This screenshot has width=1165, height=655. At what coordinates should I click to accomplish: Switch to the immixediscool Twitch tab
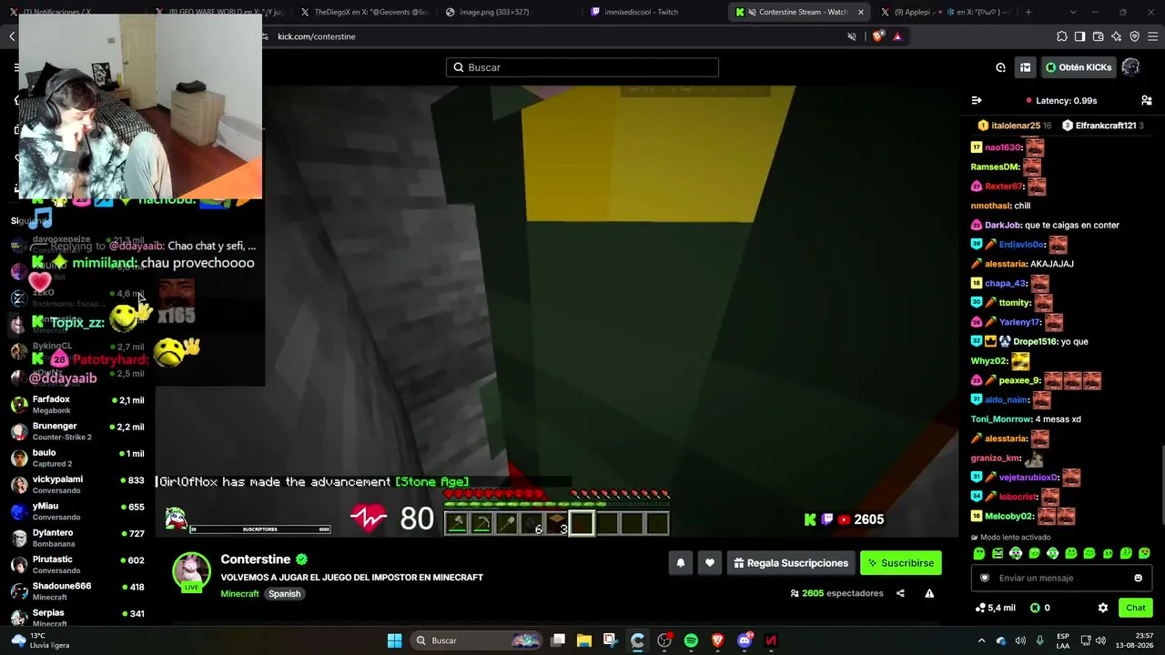click(x=649, y=12)
